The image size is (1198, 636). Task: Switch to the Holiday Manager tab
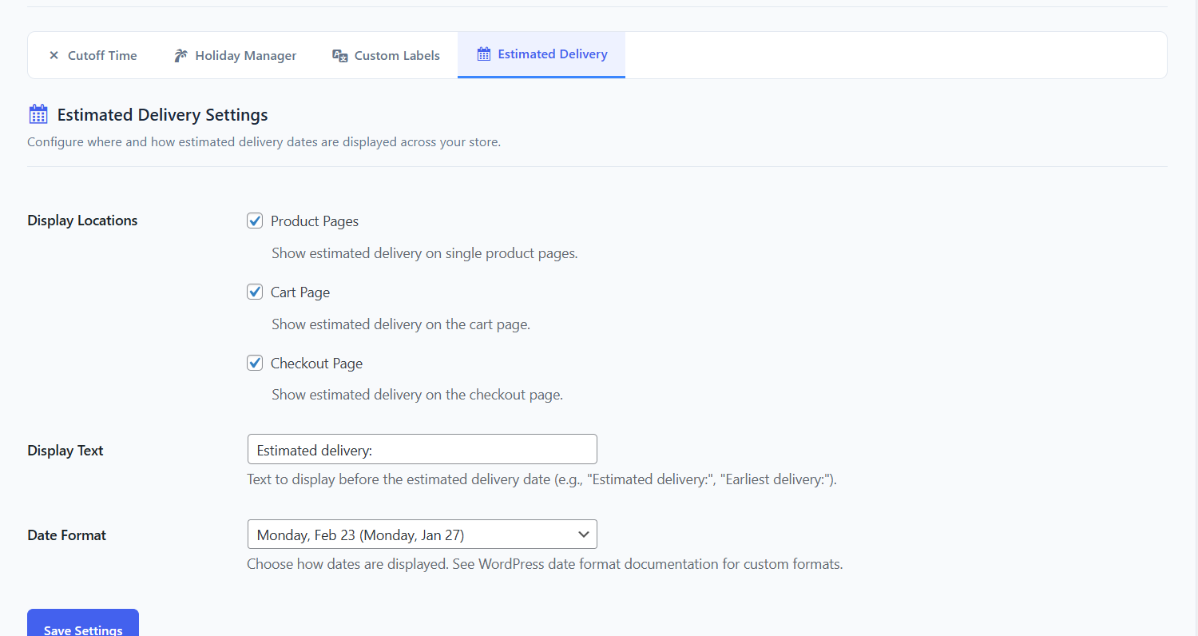click(234, 55)
